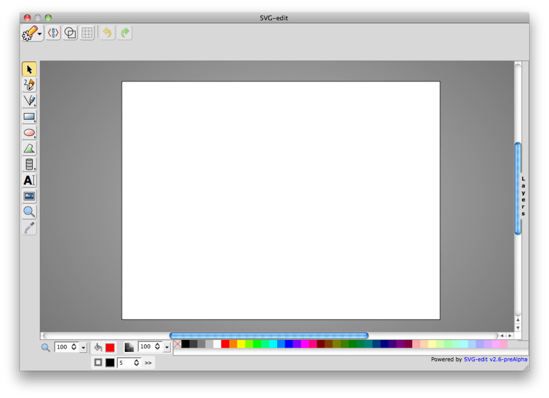This screenshot has height=398, width=549.
Task: Click the opacity gradient icon
Action: [x=129, y=348]
